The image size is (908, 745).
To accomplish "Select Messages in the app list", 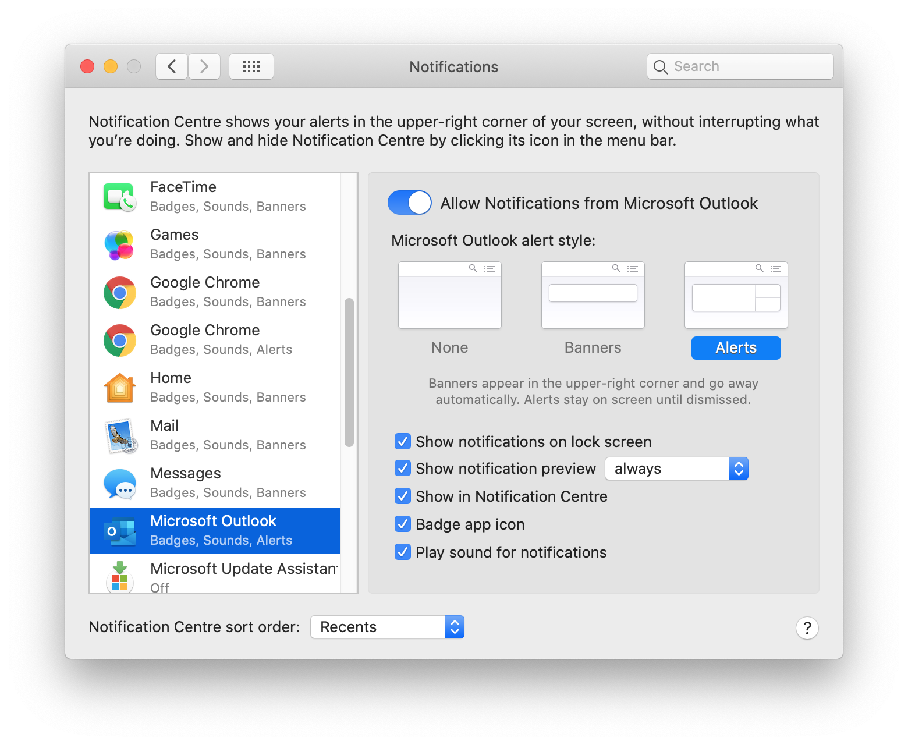I will point(215,483).
